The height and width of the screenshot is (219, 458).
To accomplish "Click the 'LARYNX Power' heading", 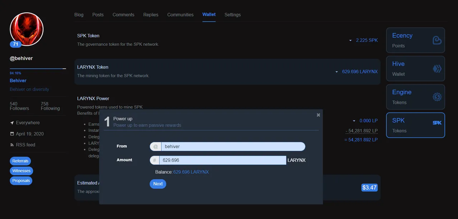I will coord(93,99).
